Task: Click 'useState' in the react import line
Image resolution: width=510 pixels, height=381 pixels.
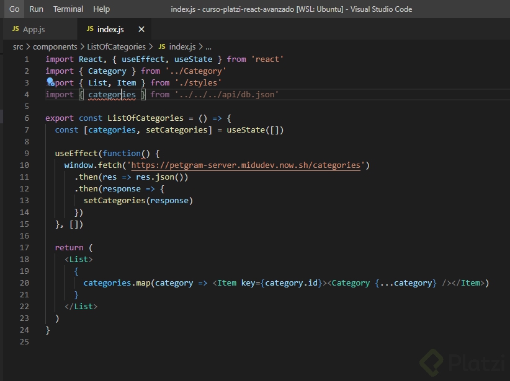Action: click(x=193, y=59)
